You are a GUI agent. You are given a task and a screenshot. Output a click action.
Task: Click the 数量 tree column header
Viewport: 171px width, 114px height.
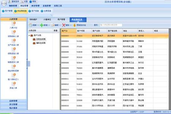point(56,31)
